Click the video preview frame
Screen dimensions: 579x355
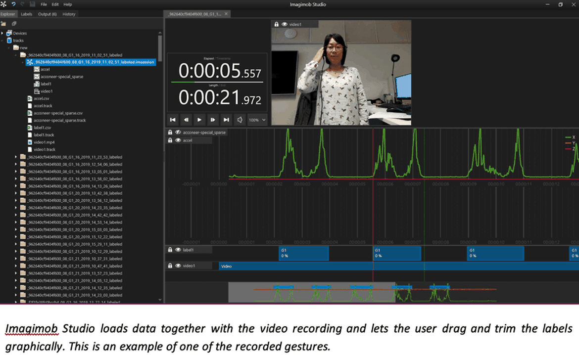341,73
